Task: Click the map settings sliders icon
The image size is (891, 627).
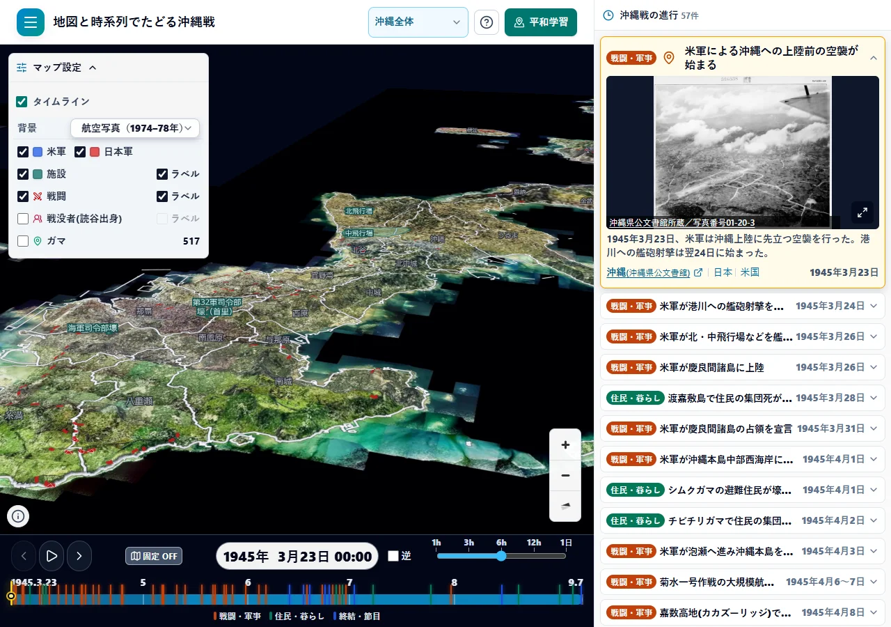Action: (22, 68)
